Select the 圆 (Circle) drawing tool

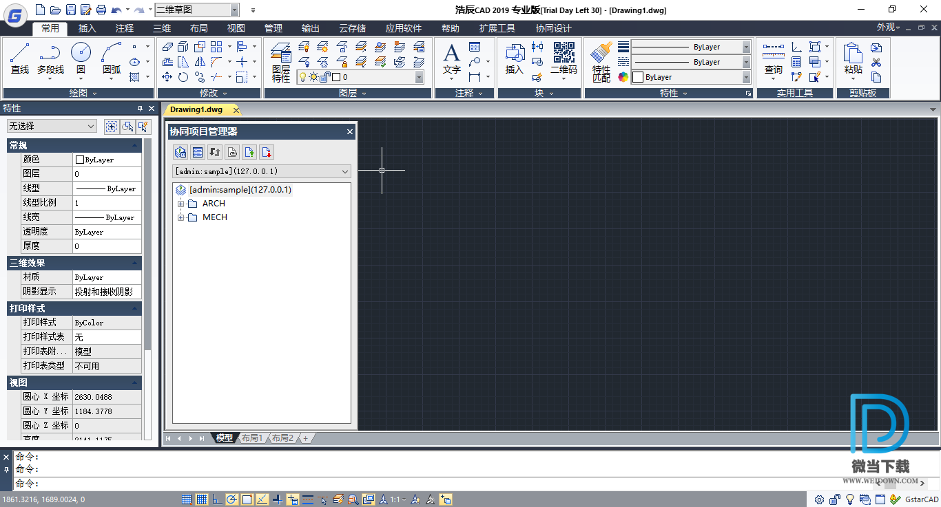coord(81,58)
